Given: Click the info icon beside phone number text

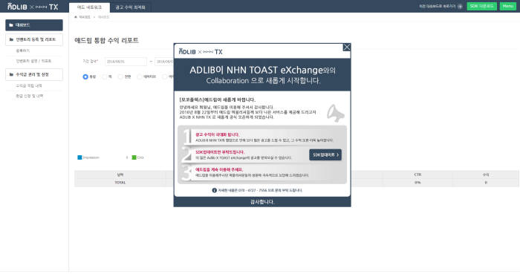Looking at the screenshot, I should pyautogui.click(x=214, y=190).
